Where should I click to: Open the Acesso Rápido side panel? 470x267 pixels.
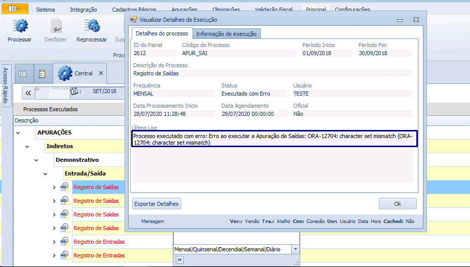pyautogui.click(x=6, y=86)
